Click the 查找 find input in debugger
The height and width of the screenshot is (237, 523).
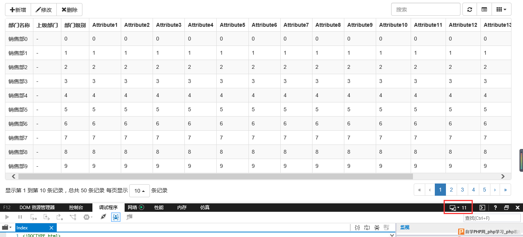(492, 218)
